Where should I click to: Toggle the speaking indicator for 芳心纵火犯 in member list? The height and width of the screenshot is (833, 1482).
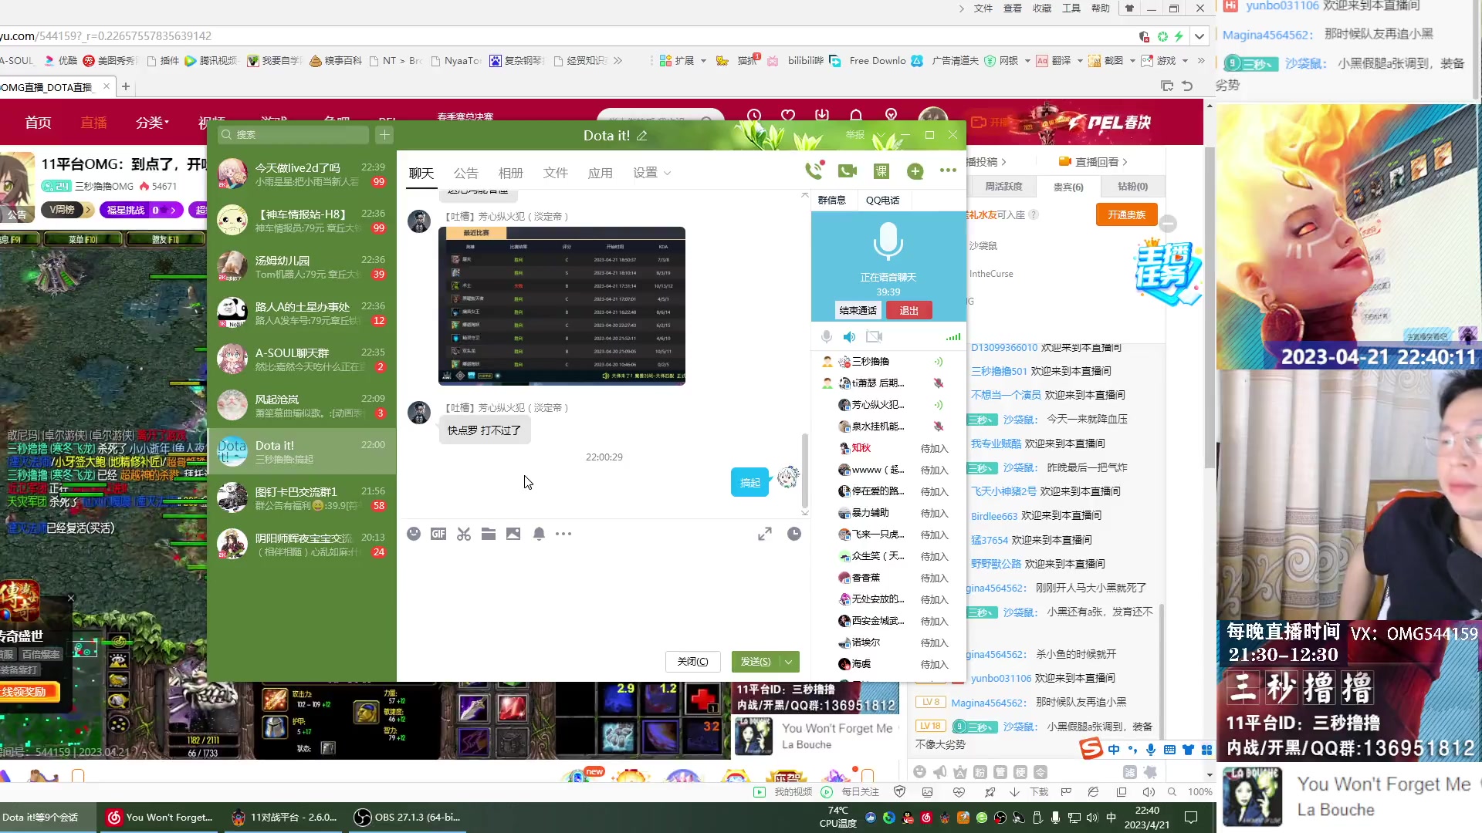pos(939,404)
